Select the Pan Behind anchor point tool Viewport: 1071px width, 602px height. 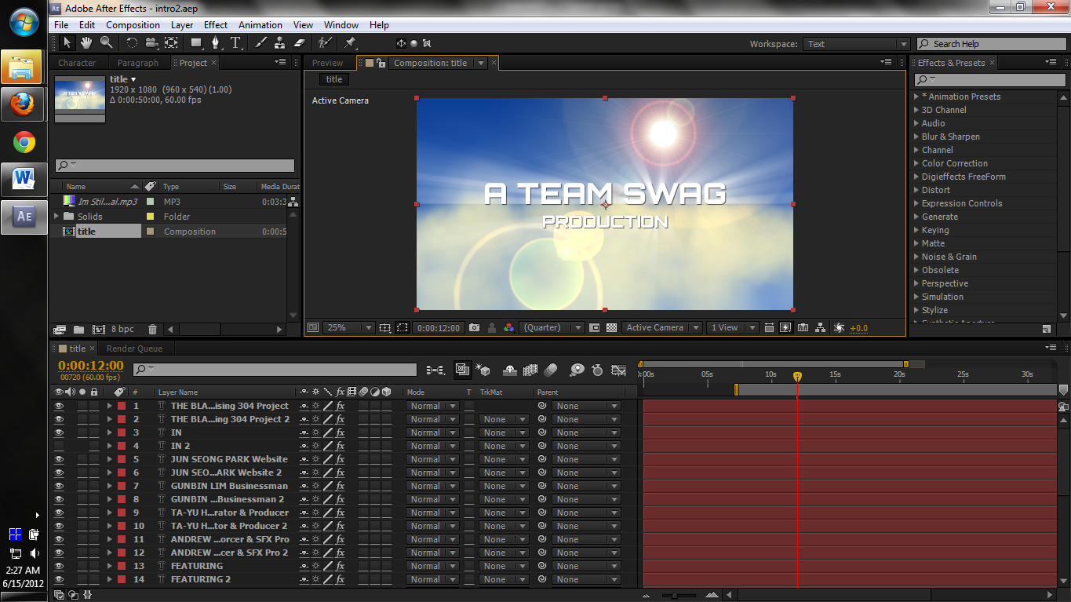coord(170,43)
